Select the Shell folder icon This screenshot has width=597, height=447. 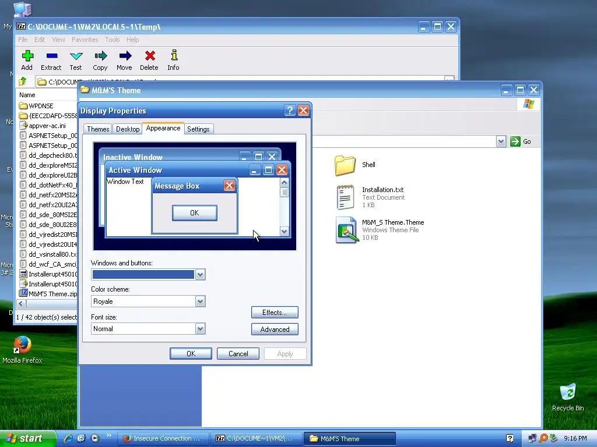[x=345, y=165]
